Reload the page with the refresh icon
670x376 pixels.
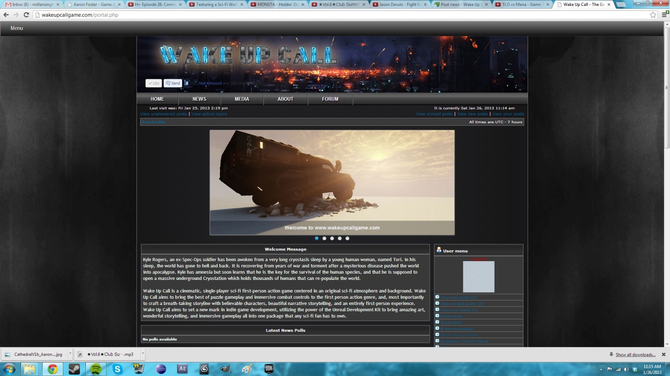point(26,15)
